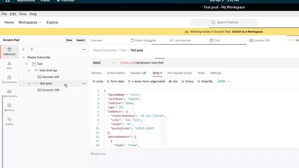The image size is (299, 168).
Task: Open the APIs sidebar panel
Action: coord(9,65)
